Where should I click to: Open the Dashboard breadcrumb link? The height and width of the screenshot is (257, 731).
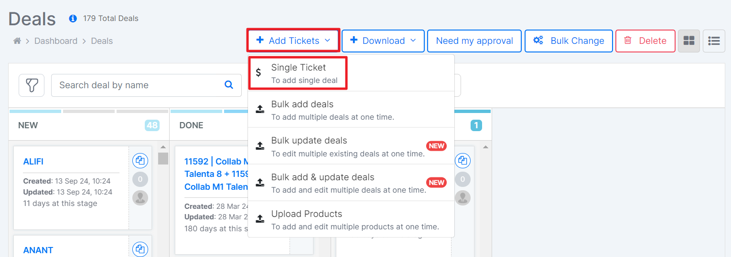[56, 41]
